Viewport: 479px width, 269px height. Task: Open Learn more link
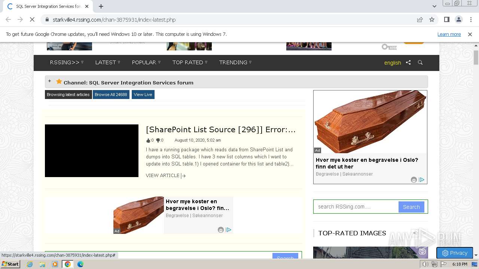point(449,34)
